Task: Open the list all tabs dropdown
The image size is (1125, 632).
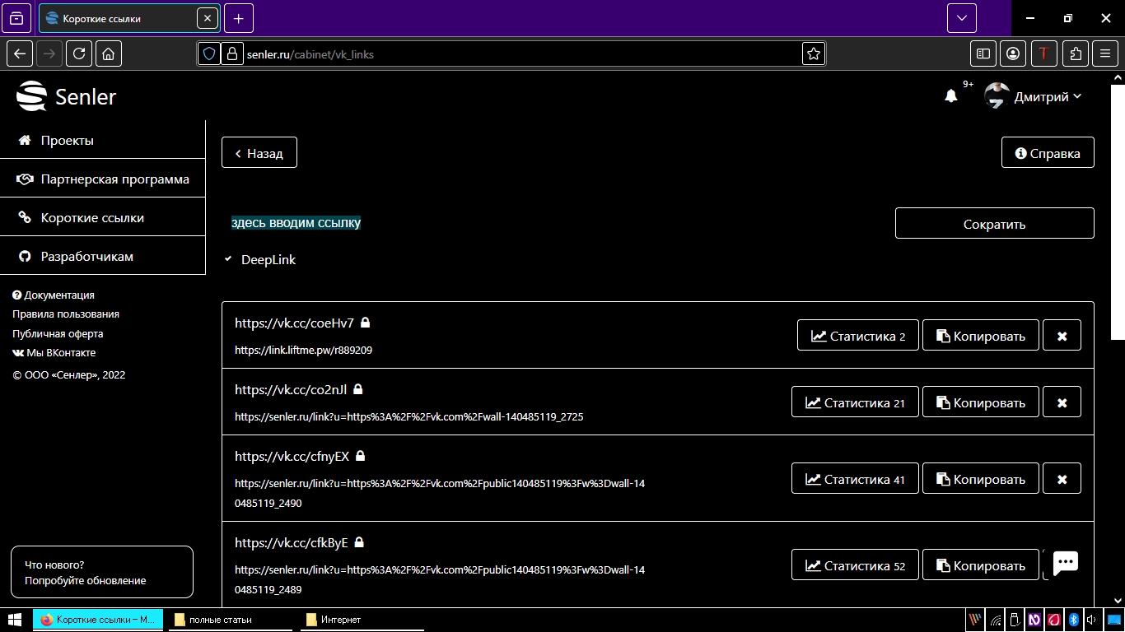Action: click(x=962, y=18)
